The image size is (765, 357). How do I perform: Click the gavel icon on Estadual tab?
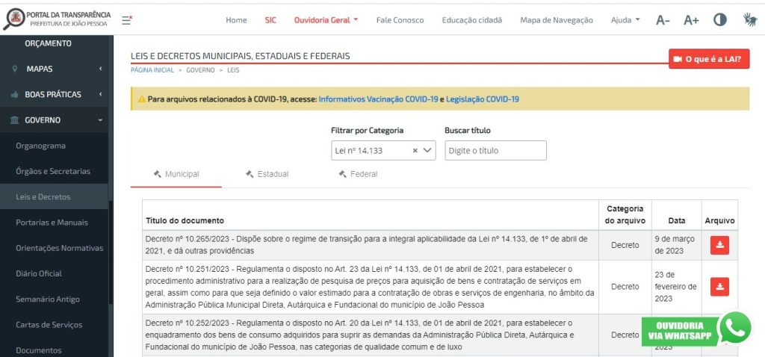[250, 174]
